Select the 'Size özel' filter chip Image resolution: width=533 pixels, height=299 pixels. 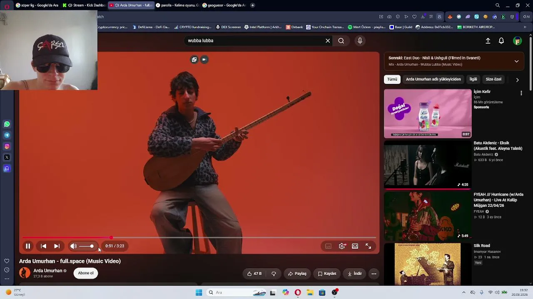click(493, 79)
